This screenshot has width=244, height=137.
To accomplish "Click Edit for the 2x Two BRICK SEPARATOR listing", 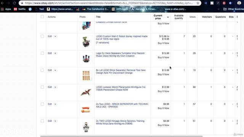I will point(50,104).
